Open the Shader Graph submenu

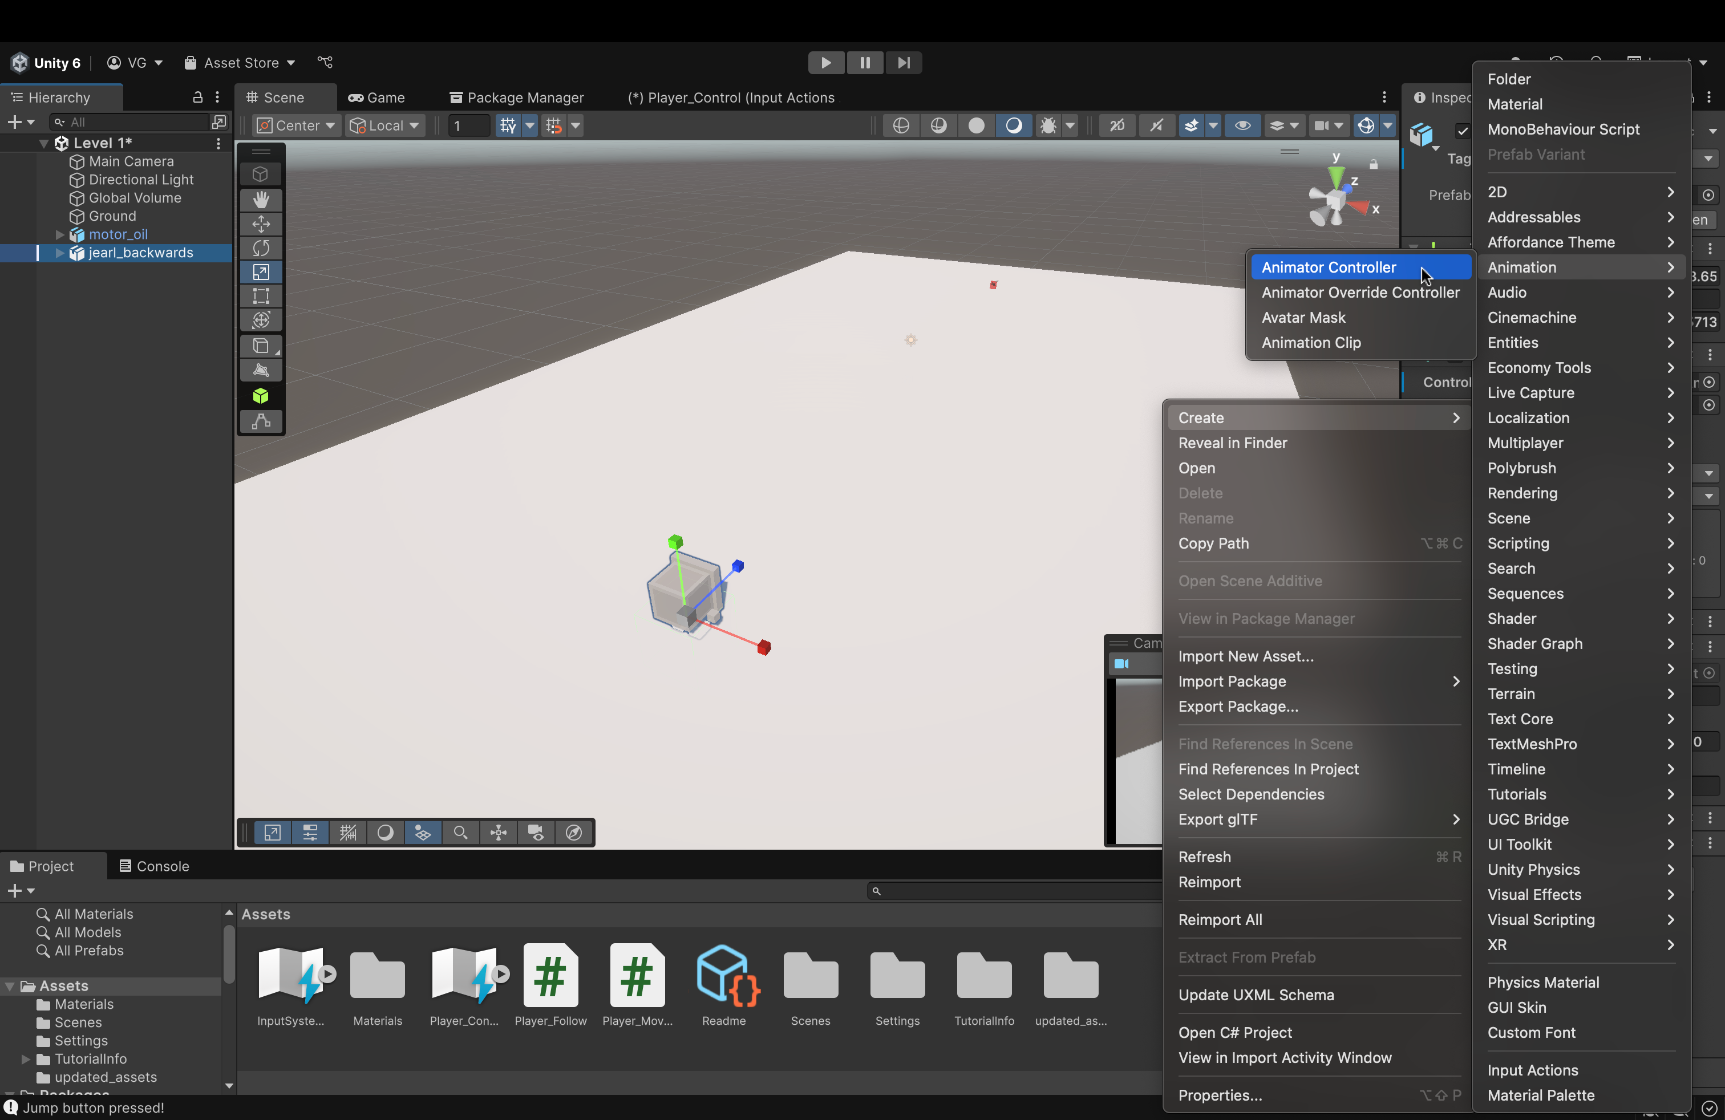(x=1581, y=644)
